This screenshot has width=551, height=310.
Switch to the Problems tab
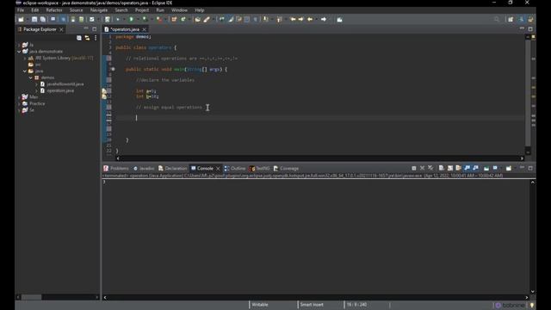pyautogui.click(x=116, y=169)
